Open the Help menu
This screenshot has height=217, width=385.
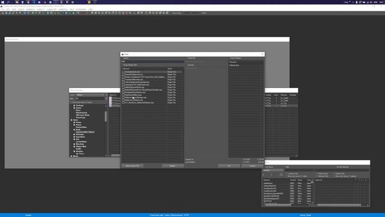tap(72, 10)
